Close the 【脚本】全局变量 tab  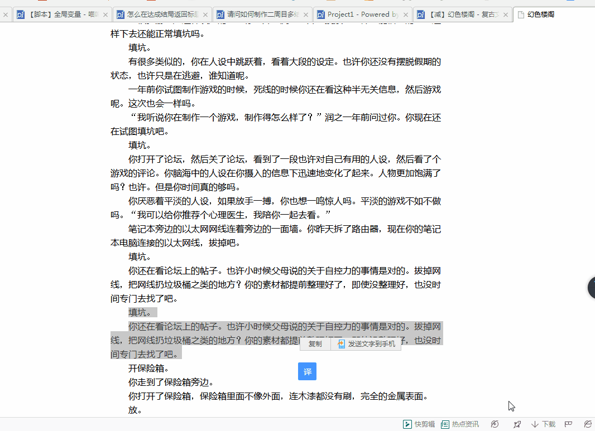(105, 15)
